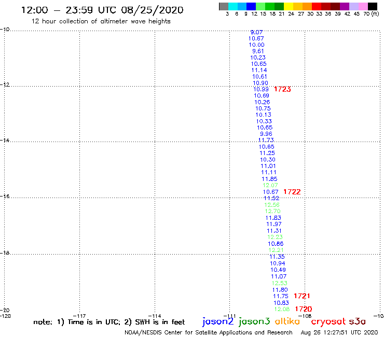
Task: Select the black swatch ending the color scale
Action: (373, 7)
